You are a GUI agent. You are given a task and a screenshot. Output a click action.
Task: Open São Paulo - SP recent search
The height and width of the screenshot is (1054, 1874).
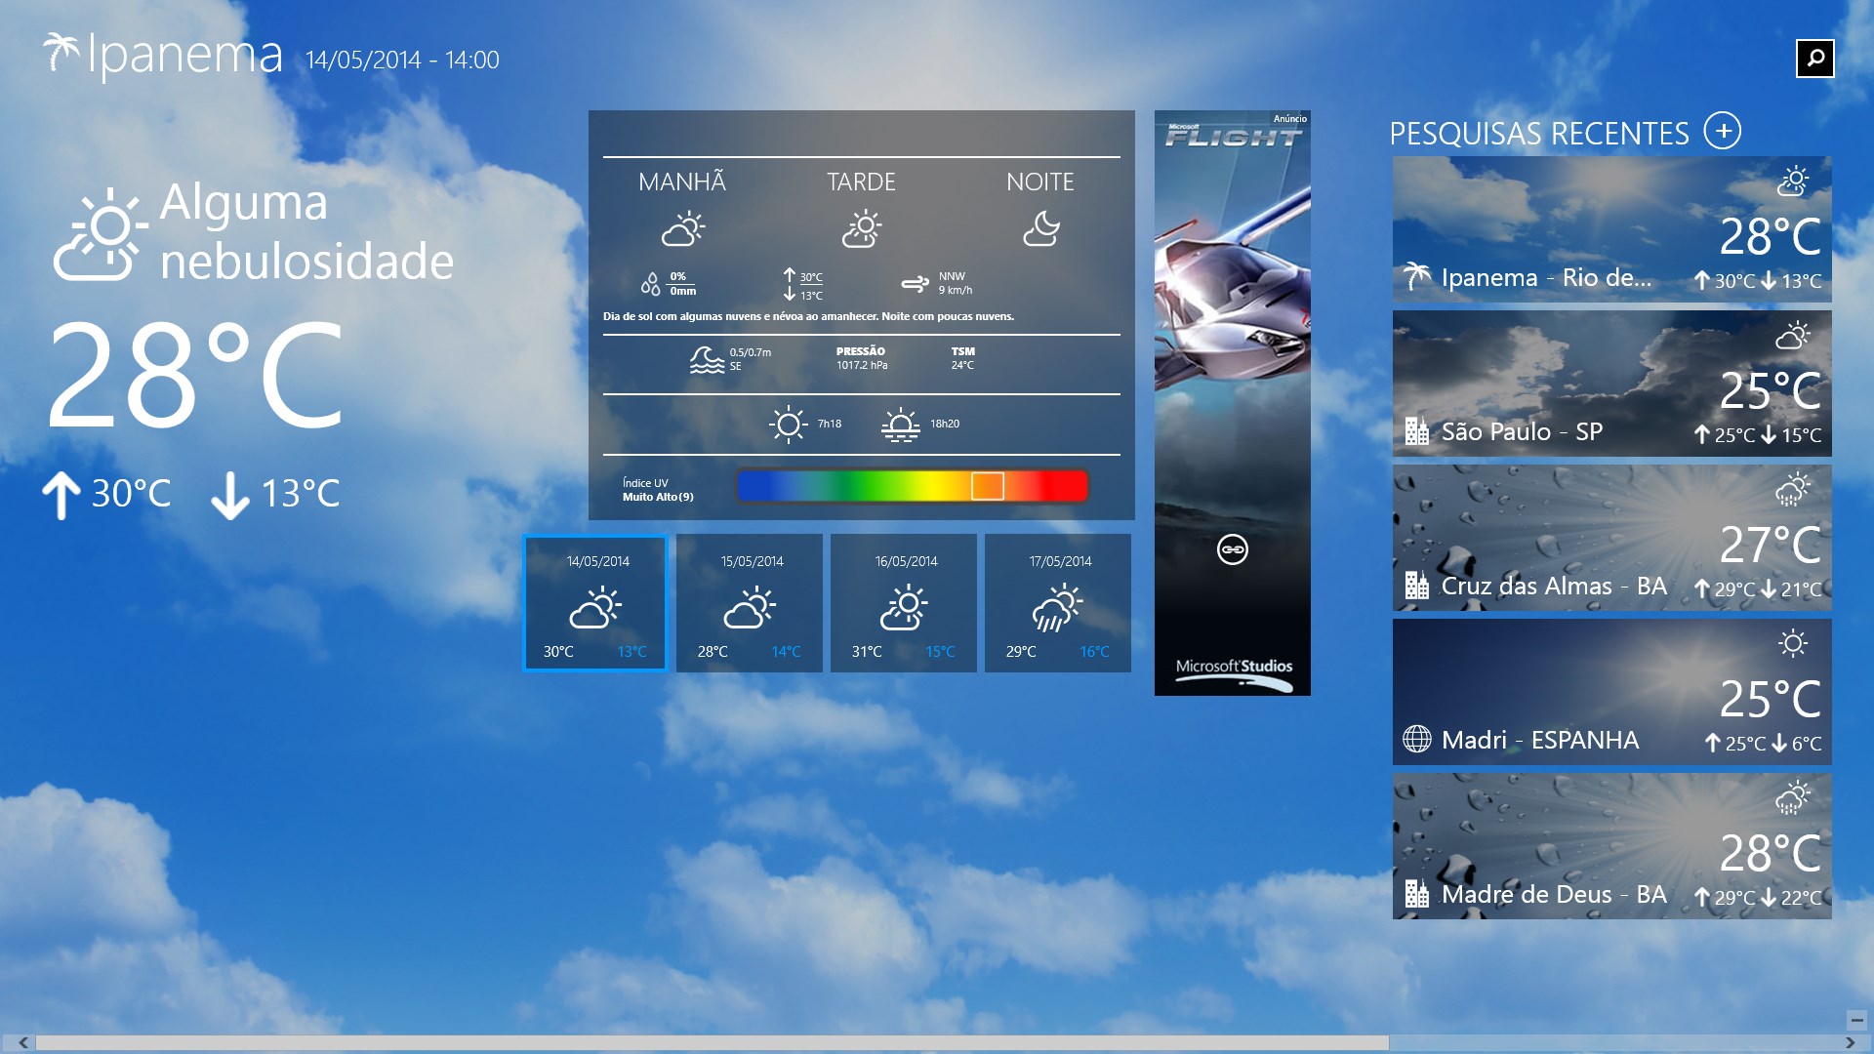pyautogui.click(x=1611, y=384)
